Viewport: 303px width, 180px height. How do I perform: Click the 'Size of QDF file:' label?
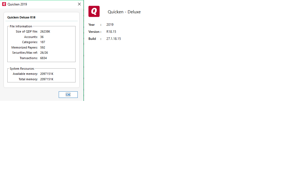pos(27,31)
